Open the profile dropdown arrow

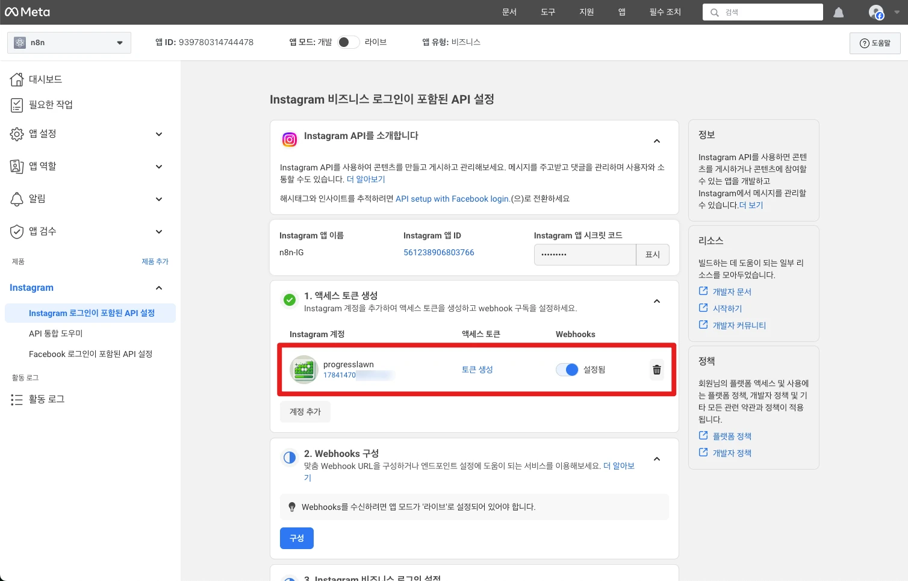click(897, 12)
